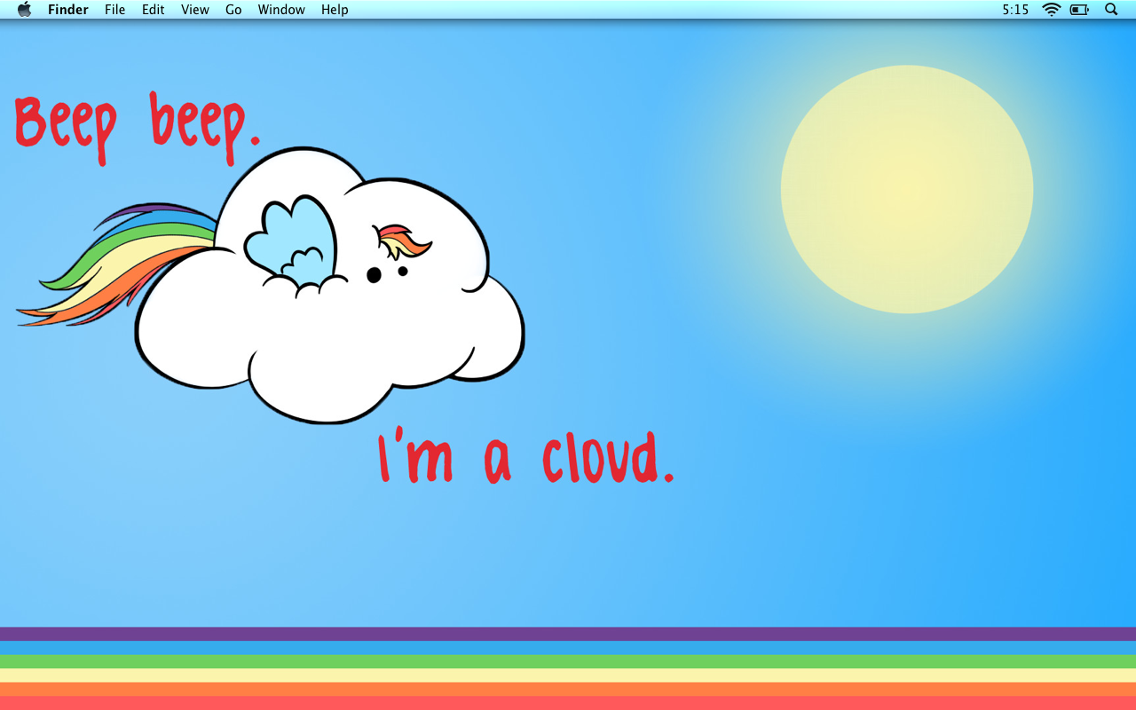
Task: Open the Help menu
Action: point(335,10)
